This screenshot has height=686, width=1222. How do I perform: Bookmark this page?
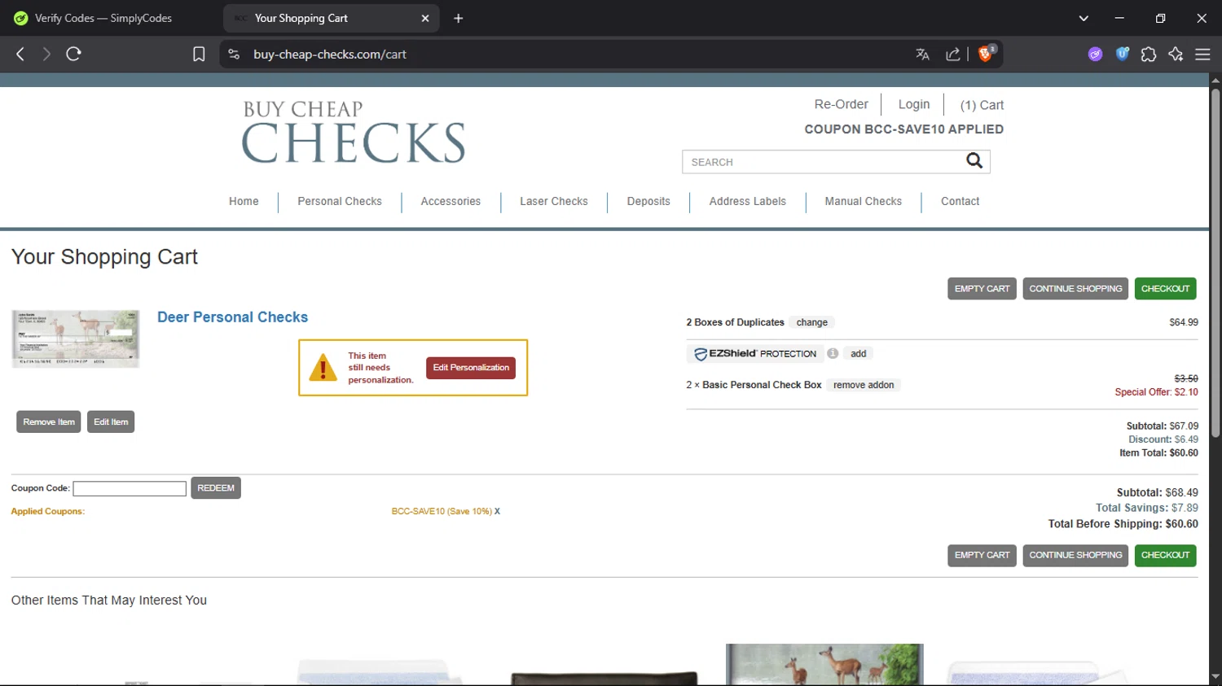point(199,55)
